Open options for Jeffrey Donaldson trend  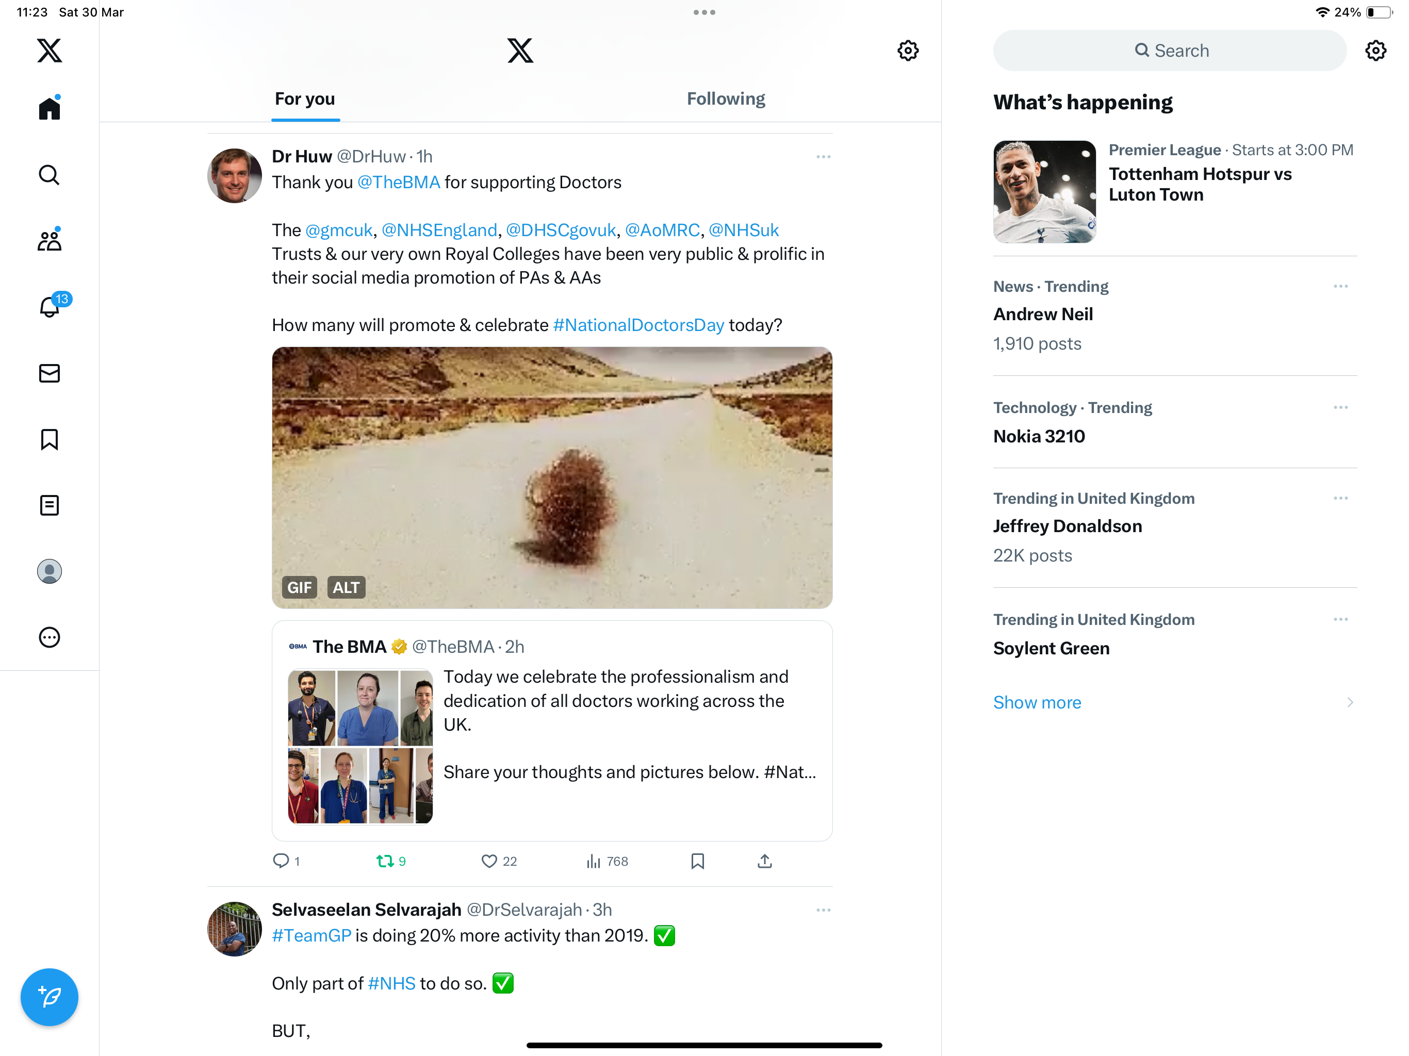(1340, 498)
